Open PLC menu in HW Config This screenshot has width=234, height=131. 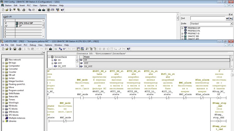tap(29, 5)
